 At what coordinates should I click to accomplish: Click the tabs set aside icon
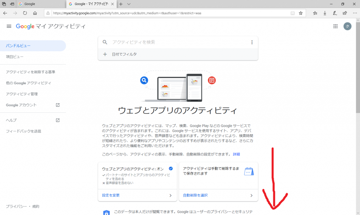[x=4, y=4]
